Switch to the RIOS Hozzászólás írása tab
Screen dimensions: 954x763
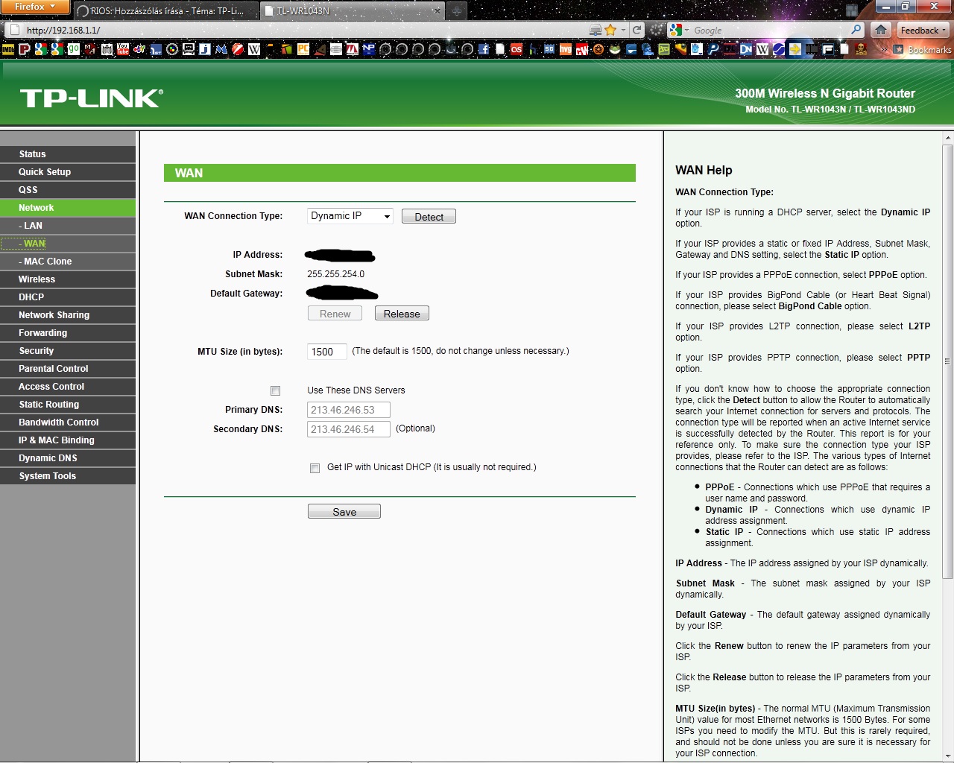pyautogui.click(x=166, y=11)
